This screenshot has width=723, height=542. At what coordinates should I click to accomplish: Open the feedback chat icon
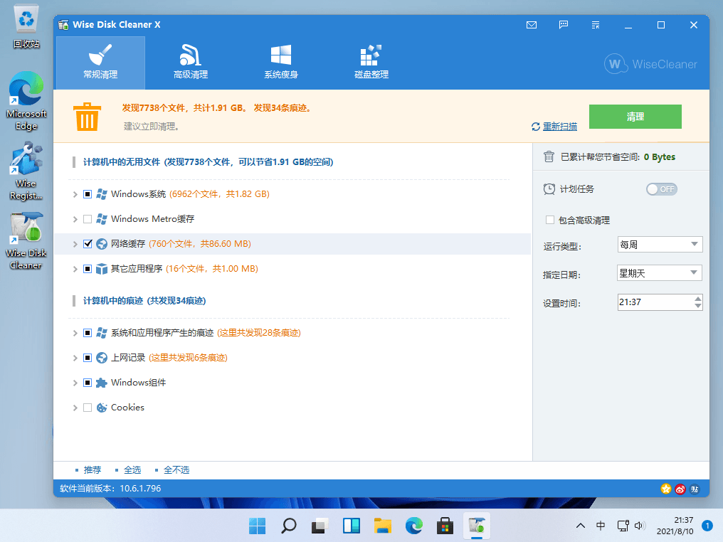pyautogui.click(x=564, y=25)
